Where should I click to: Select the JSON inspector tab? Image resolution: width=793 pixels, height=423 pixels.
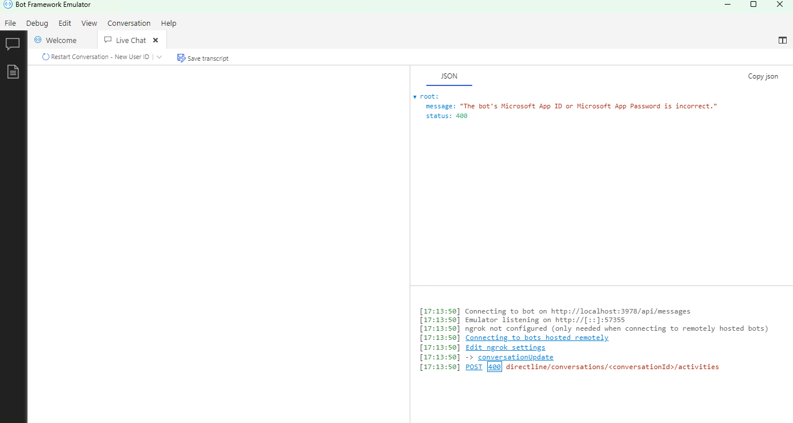449,76
